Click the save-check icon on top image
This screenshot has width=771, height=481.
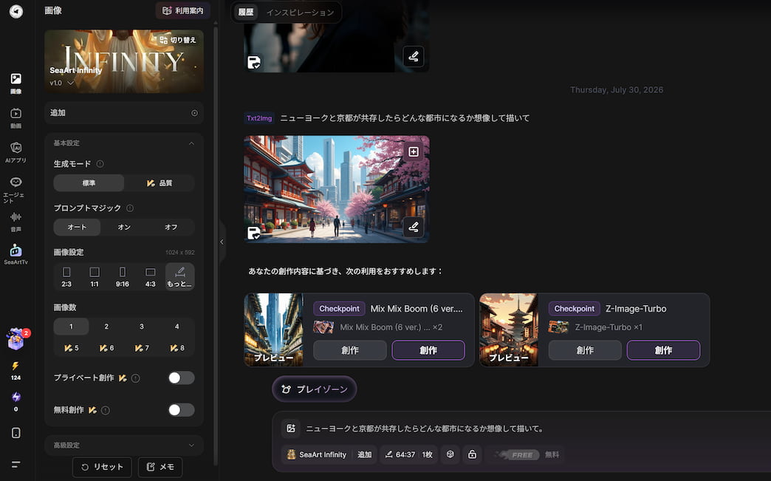pyautogui.click(x=254, y=63)
